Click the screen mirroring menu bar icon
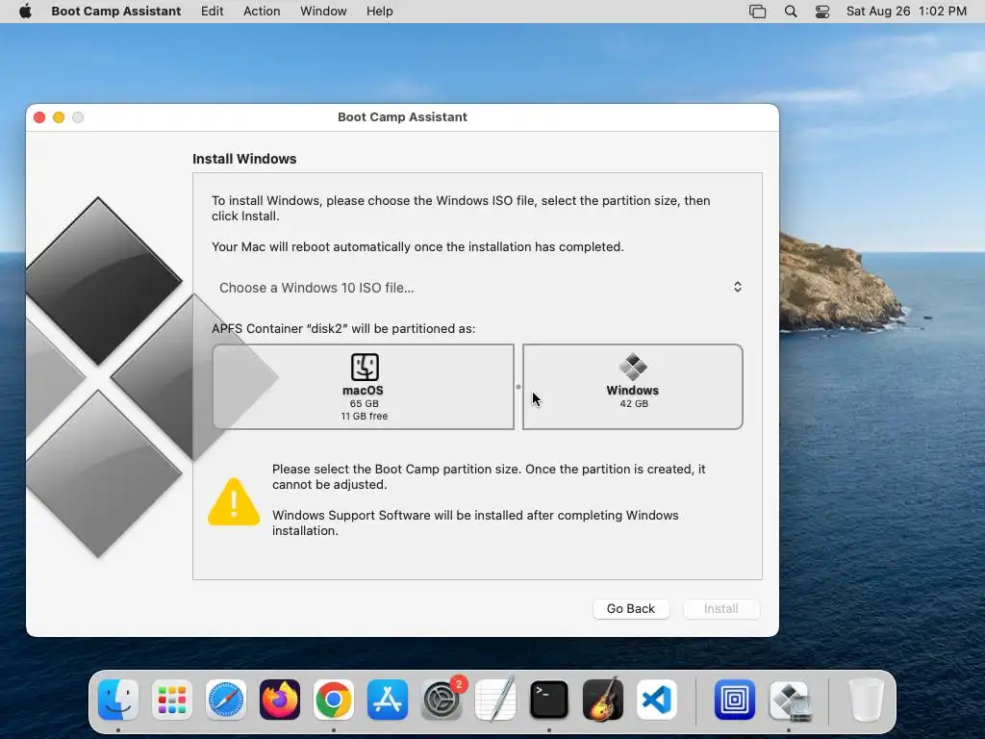The width and height of the screenshot is (985, 739). pyautogui.click(x=758, y=12)
